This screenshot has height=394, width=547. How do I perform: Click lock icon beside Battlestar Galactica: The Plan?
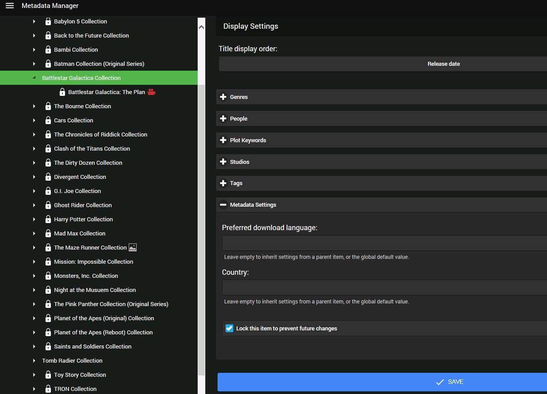(62, 92)
